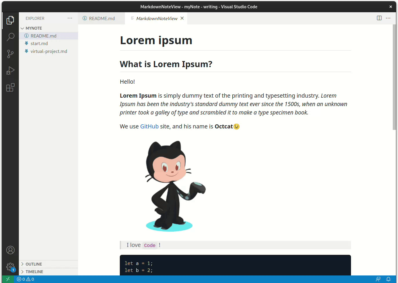
Task: Click the EXPLORER panel title
Action: pyautogui.click(x=35, y=18)
